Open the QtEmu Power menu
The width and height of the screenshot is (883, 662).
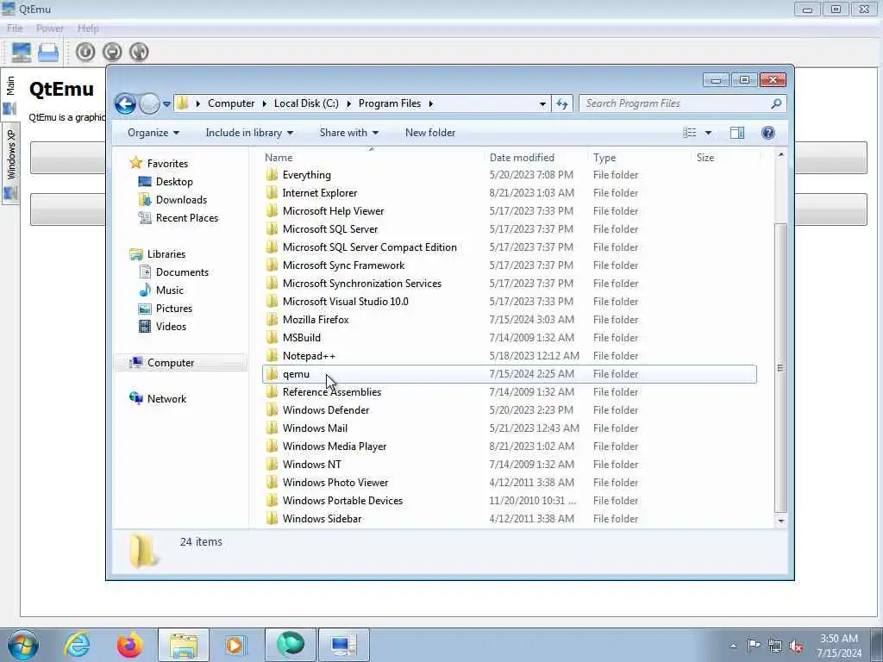pos(49,28)
